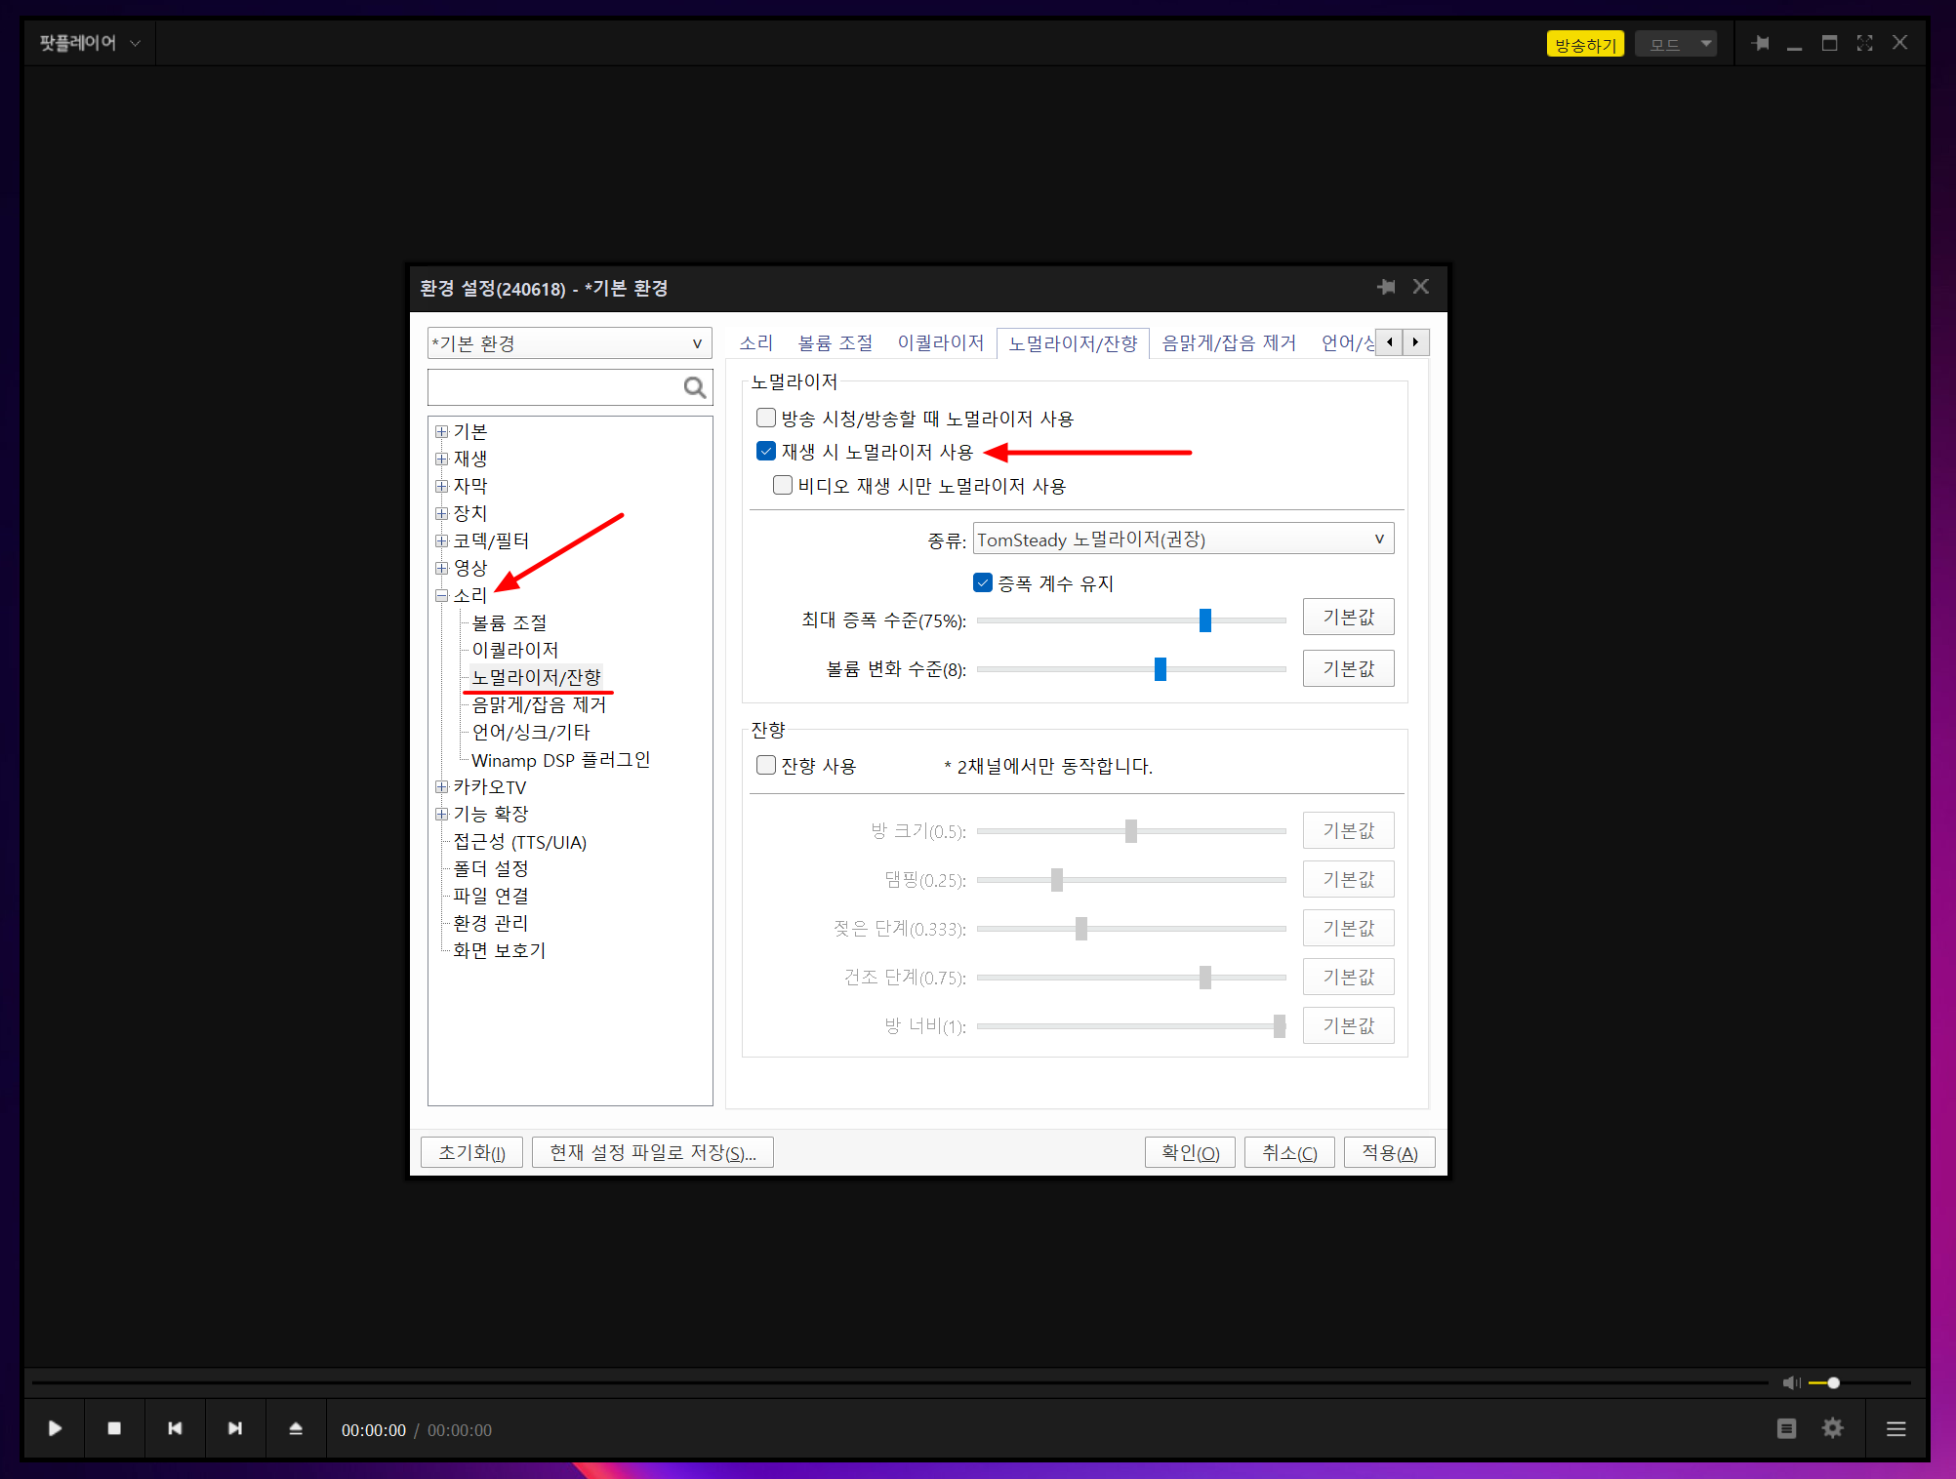
Task: Uncheck 재생 시 노멀라이저 사용
Action: tap(766, 452)
